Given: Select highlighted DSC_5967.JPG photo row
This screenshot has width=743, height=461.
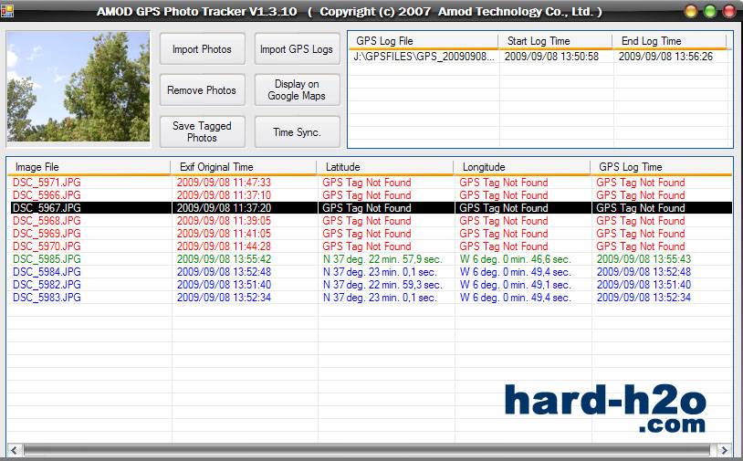Looking at the screenshot, I should [x=371, y=208].
